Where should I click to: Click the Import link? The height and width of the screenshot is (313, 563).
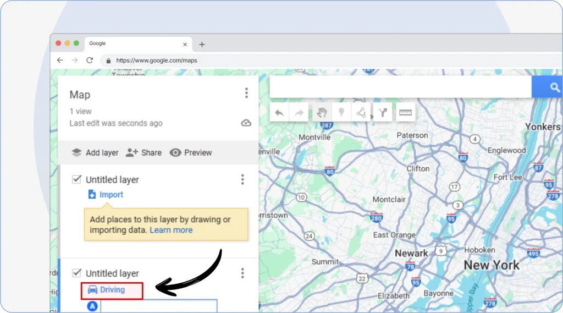(106, 194)
